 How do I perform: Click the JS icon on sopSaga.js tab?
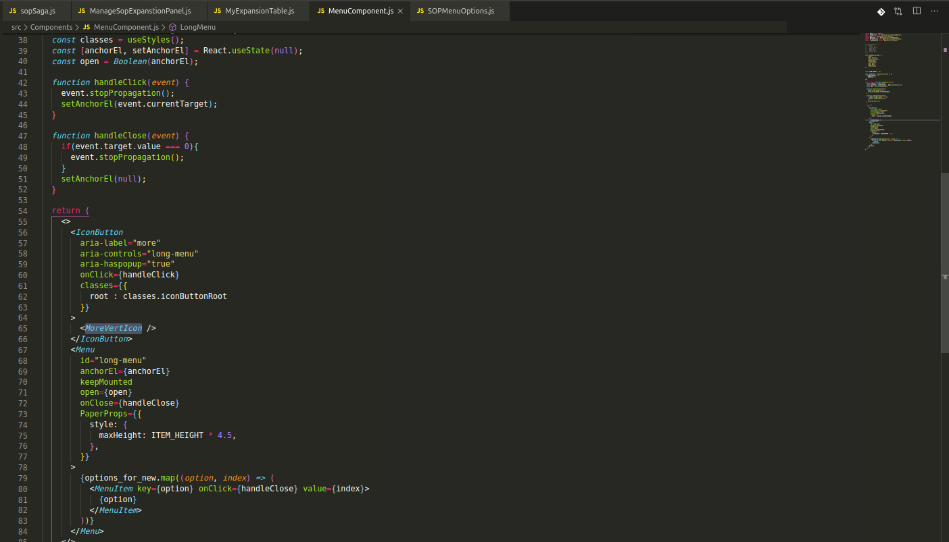[12, 11]
